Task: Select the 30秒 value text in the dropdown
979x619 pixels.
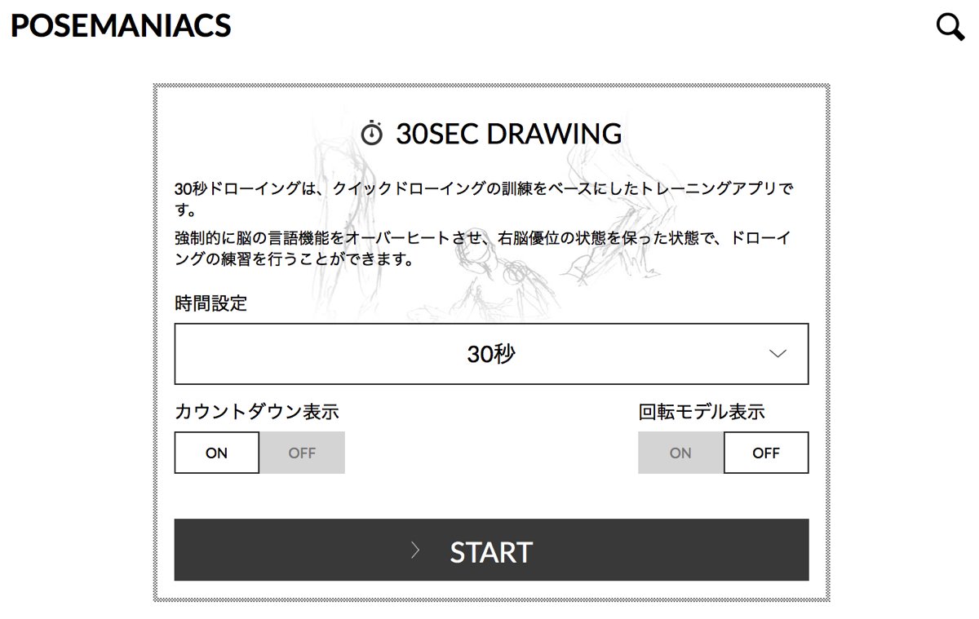Action: [491, 354]
